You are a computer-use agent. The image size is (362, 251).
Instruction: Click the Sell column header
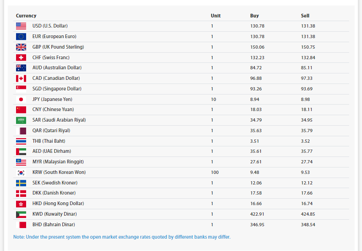pos(305,16)
